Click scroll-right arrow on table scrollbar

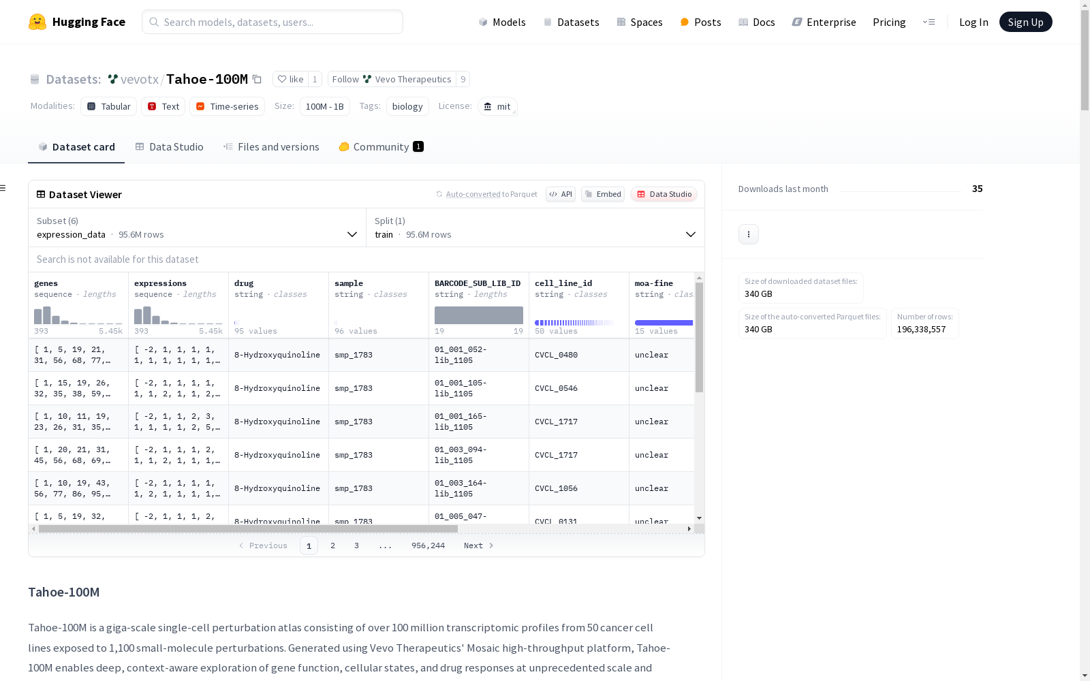689,528
